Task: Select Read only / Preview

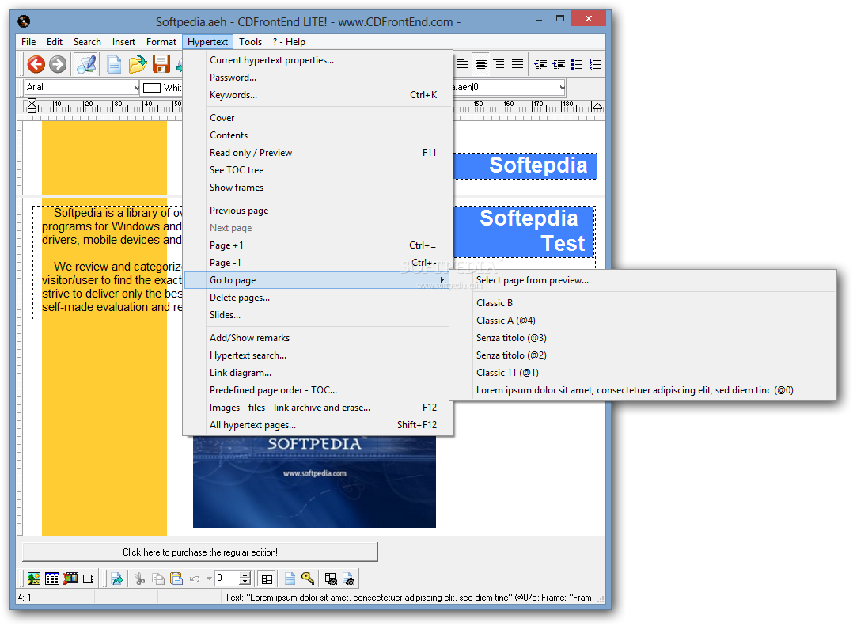Action: pyautogui.click(x=318, y=153)
